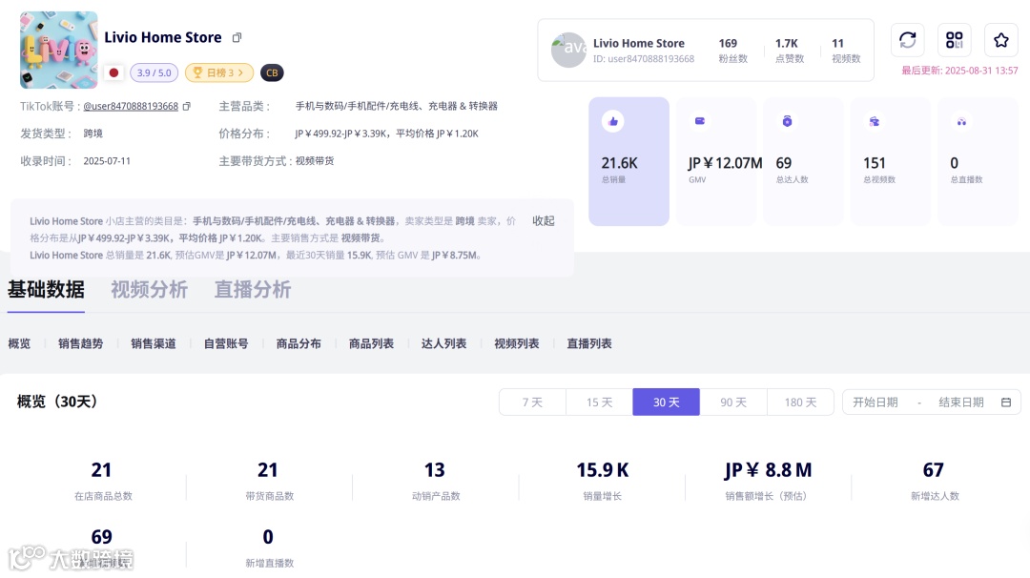Switch to the 基础数据 tab
Viewport: 1030px width, 578px height.
click(x=46, y=289)
